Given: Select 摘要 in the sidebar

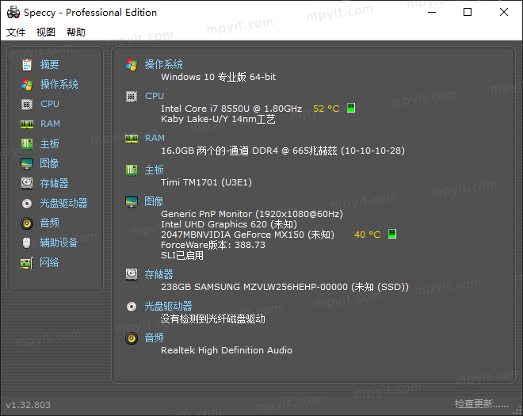Looking at the screenshot, I should click(x=50, y=64).
